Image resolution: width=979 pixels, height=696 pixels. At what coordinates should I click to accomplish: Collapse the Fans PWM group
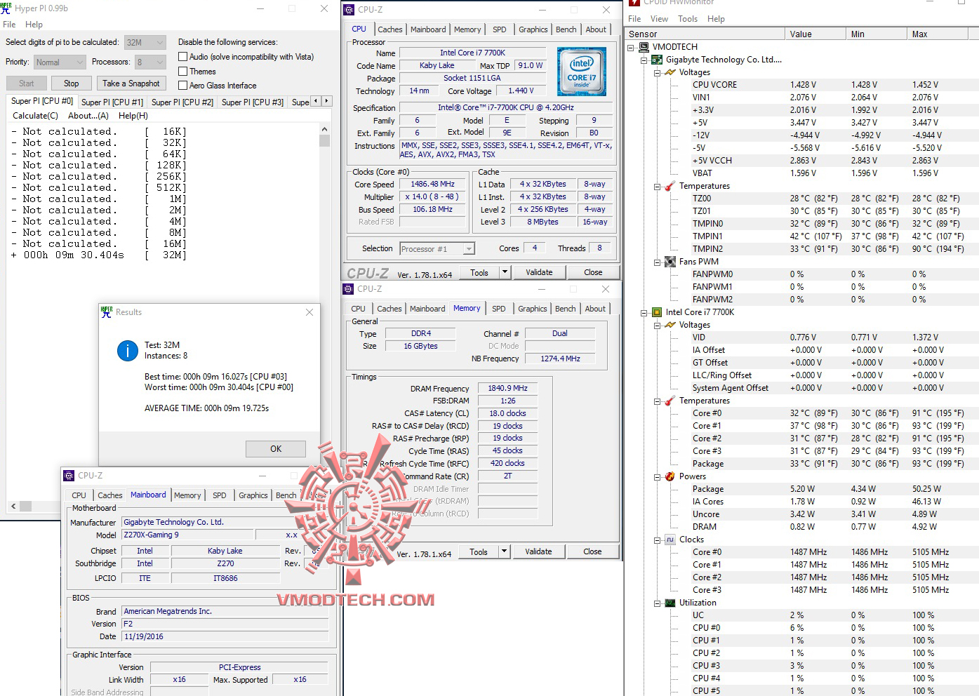pyautogui.click(x=658, y=262)
